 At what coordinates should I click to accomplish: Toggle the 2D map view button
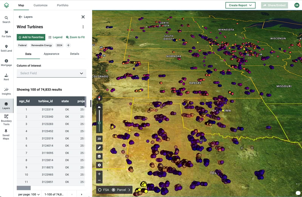pyautogui.click(x=99, y=138)
